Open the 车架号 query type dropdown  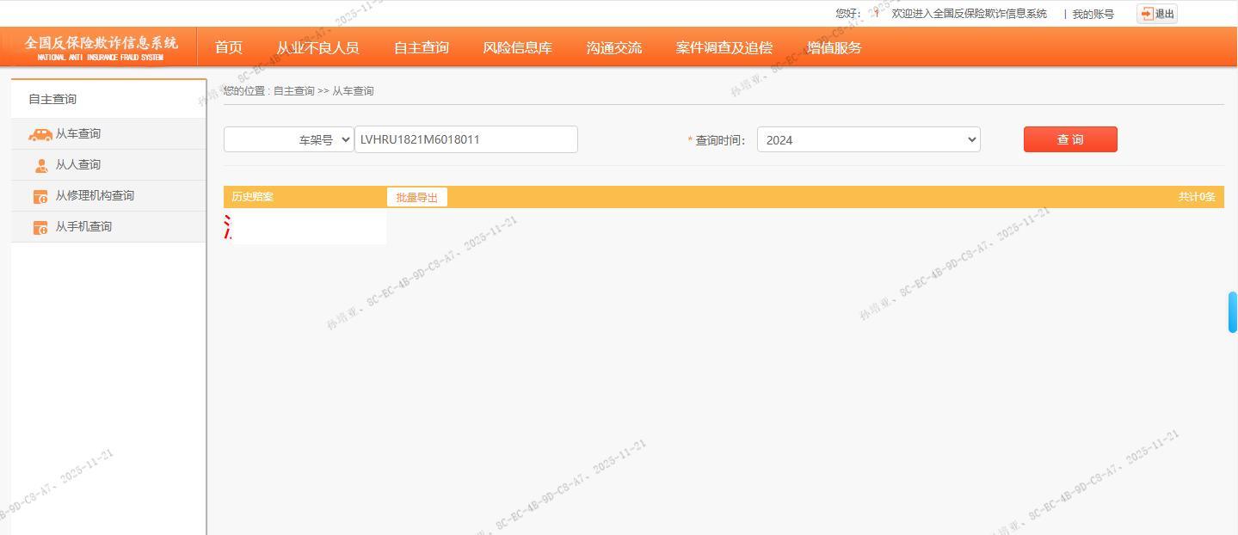[289, 139]
